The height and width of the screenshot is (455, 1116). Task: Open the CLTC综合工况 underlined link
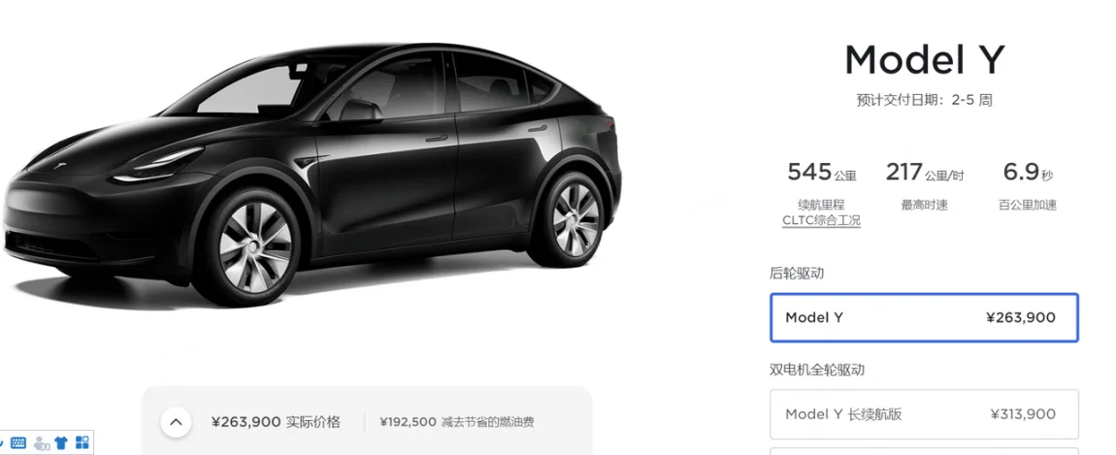pos(821,221)
